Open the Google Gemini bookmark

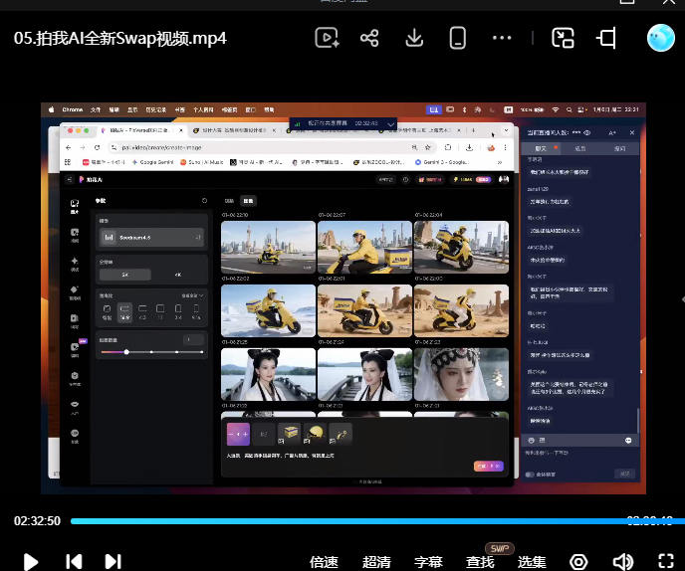152,162
